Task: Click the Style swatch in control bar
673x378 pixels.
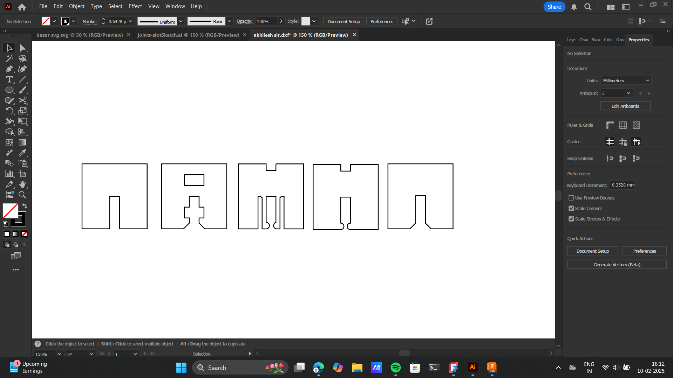Action: [x=306, y=21]
